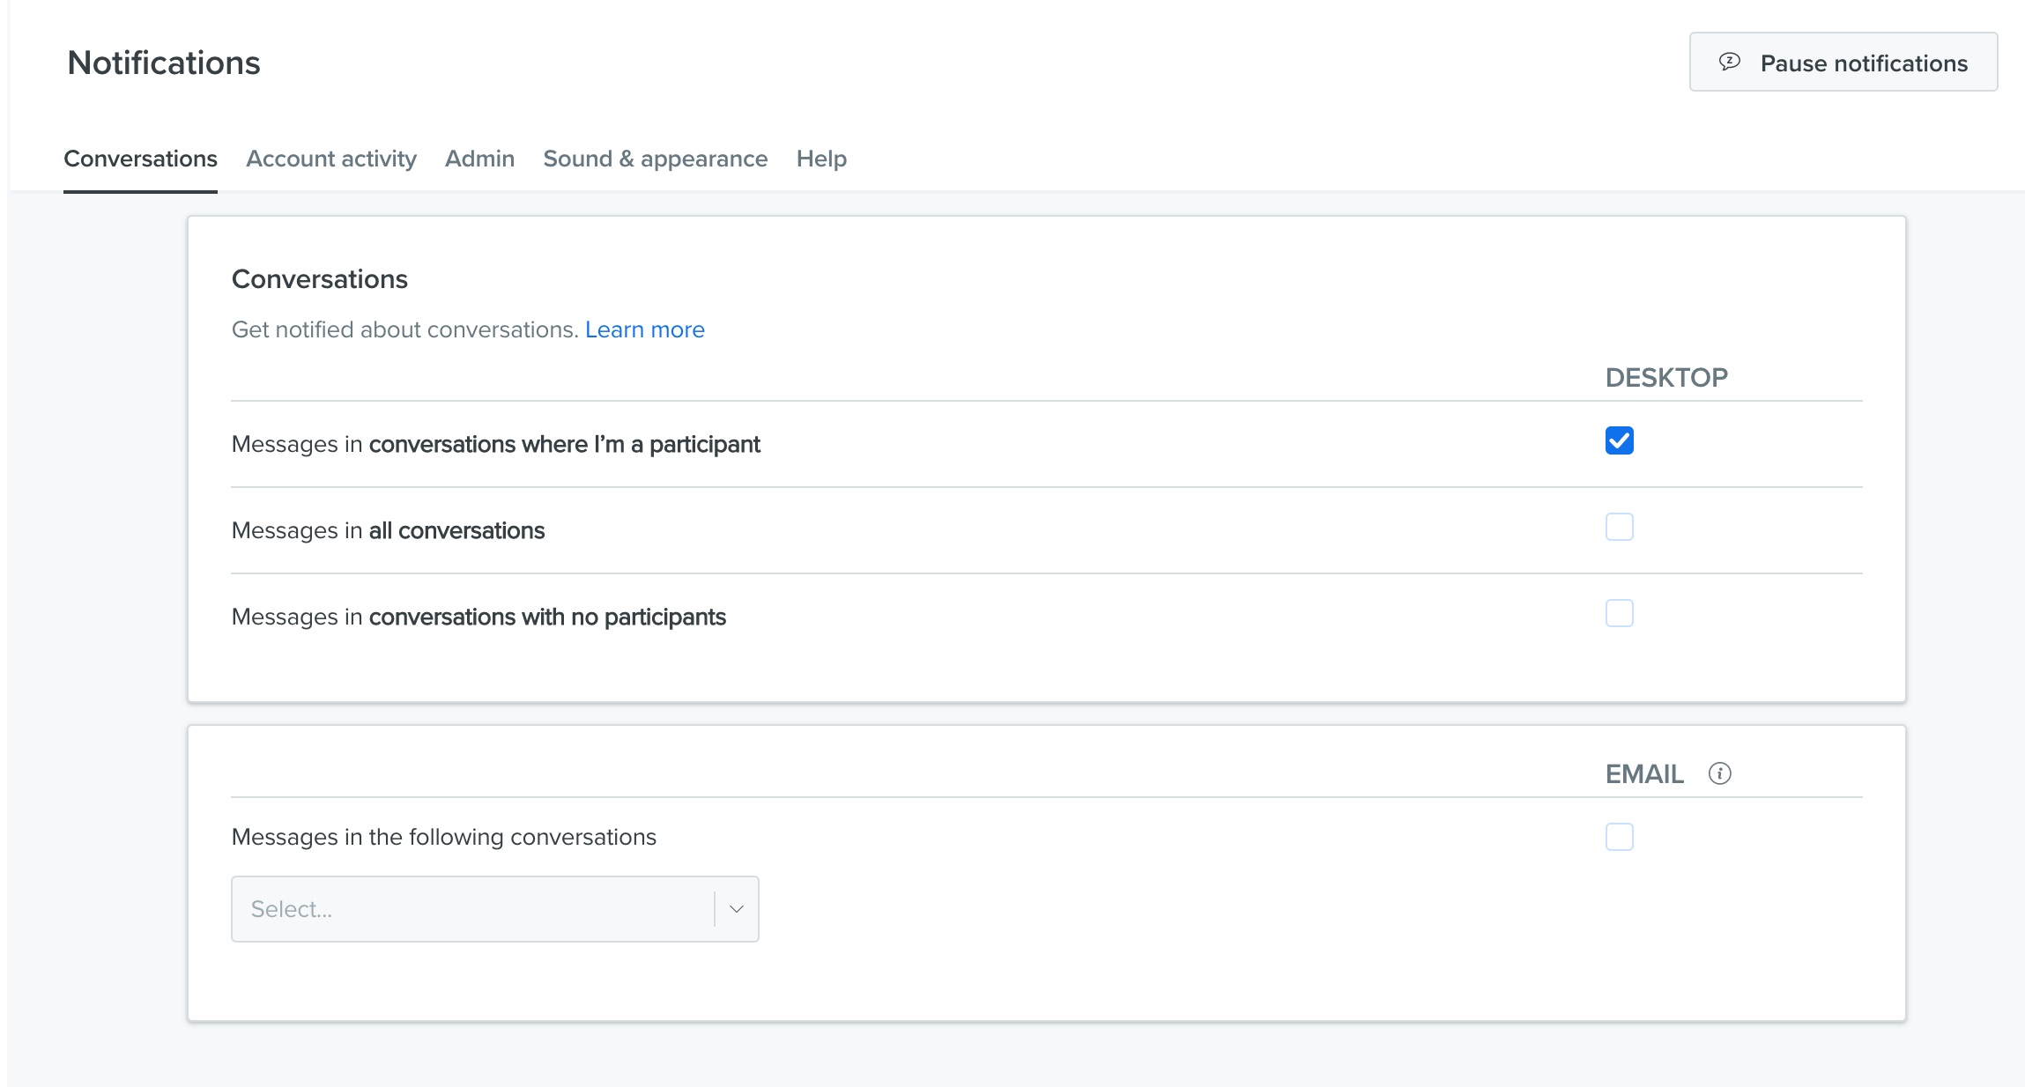Click 'Get notified about conversations.' text
The width and height of the screenshot is (2025, 1087).
(x=404, y=329)
